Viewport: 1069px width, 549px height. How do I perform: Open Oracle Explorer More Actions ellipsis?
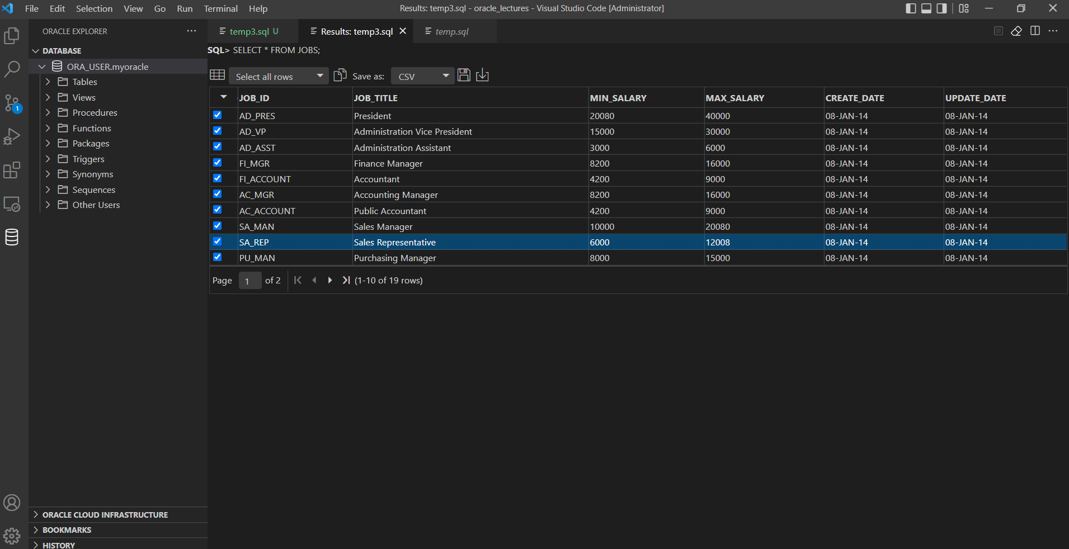point(191,31)
